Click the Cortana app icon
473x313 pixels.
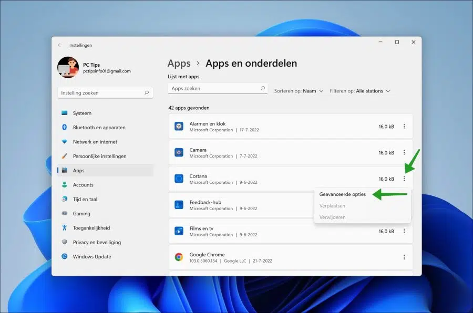(x=179, y=179)
